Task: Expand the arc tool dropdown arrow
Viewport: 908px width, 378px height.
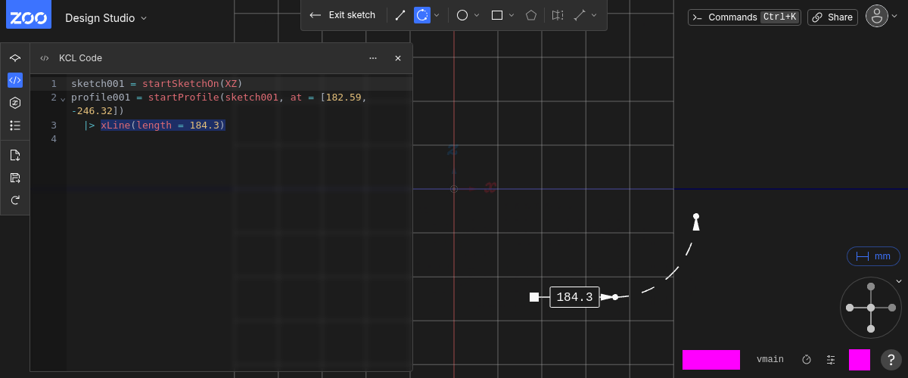Action: click(x=437, y=15)
